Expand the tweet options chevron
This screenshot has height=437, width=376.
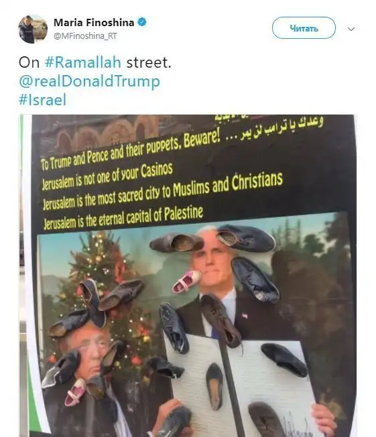point(351,29)
